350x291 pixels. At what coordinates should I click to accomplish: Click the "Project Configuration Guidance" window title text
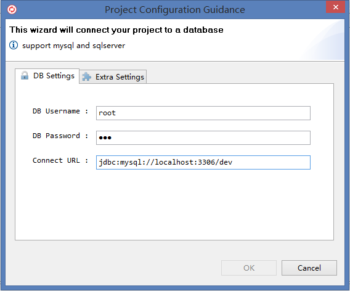[175, 10]
